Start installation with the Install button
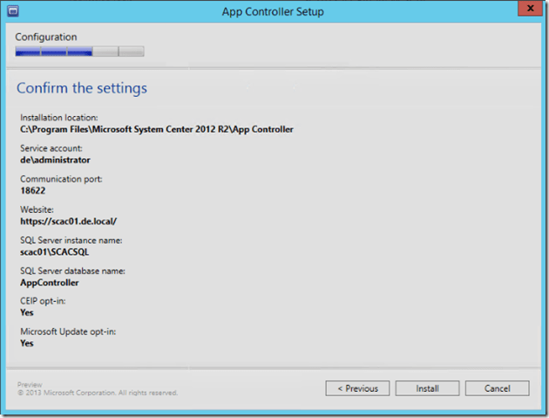 click(x=427, y=388)
